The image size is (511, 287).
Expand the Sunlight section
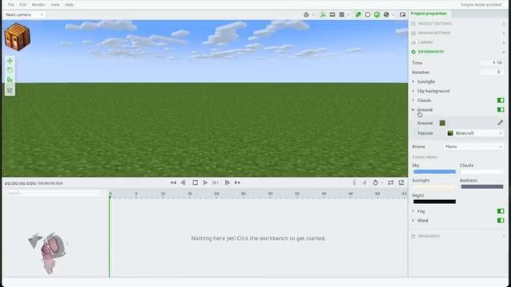point(414,81)
